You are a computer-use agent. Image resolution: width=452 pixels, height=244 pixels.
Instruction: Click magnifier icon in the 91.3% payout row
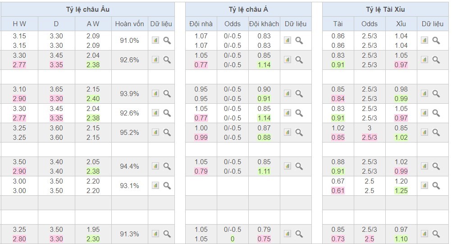(x=167, y=234)
